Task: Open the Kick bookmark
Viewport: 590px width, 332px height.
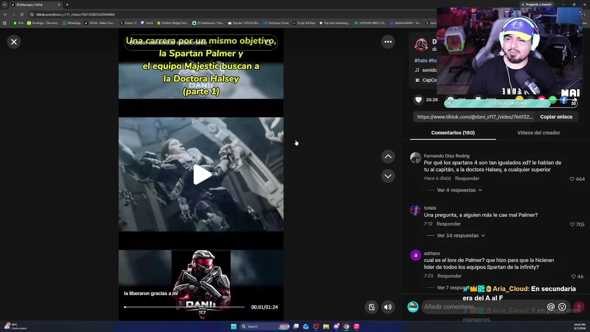Action: pyautogui.click(x=18, y=23)
